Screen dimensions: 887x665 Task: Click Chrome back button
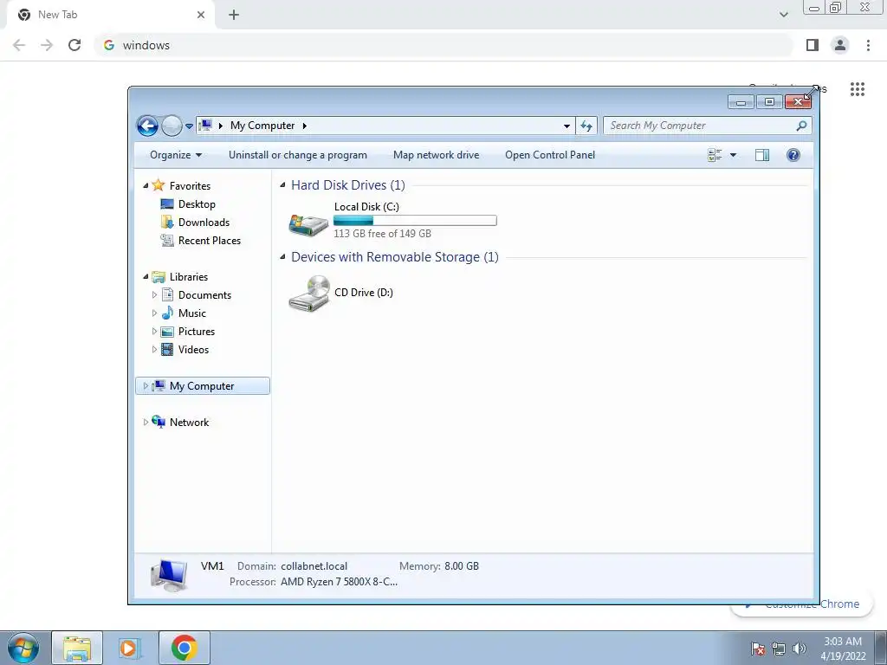tap(19, 45)
